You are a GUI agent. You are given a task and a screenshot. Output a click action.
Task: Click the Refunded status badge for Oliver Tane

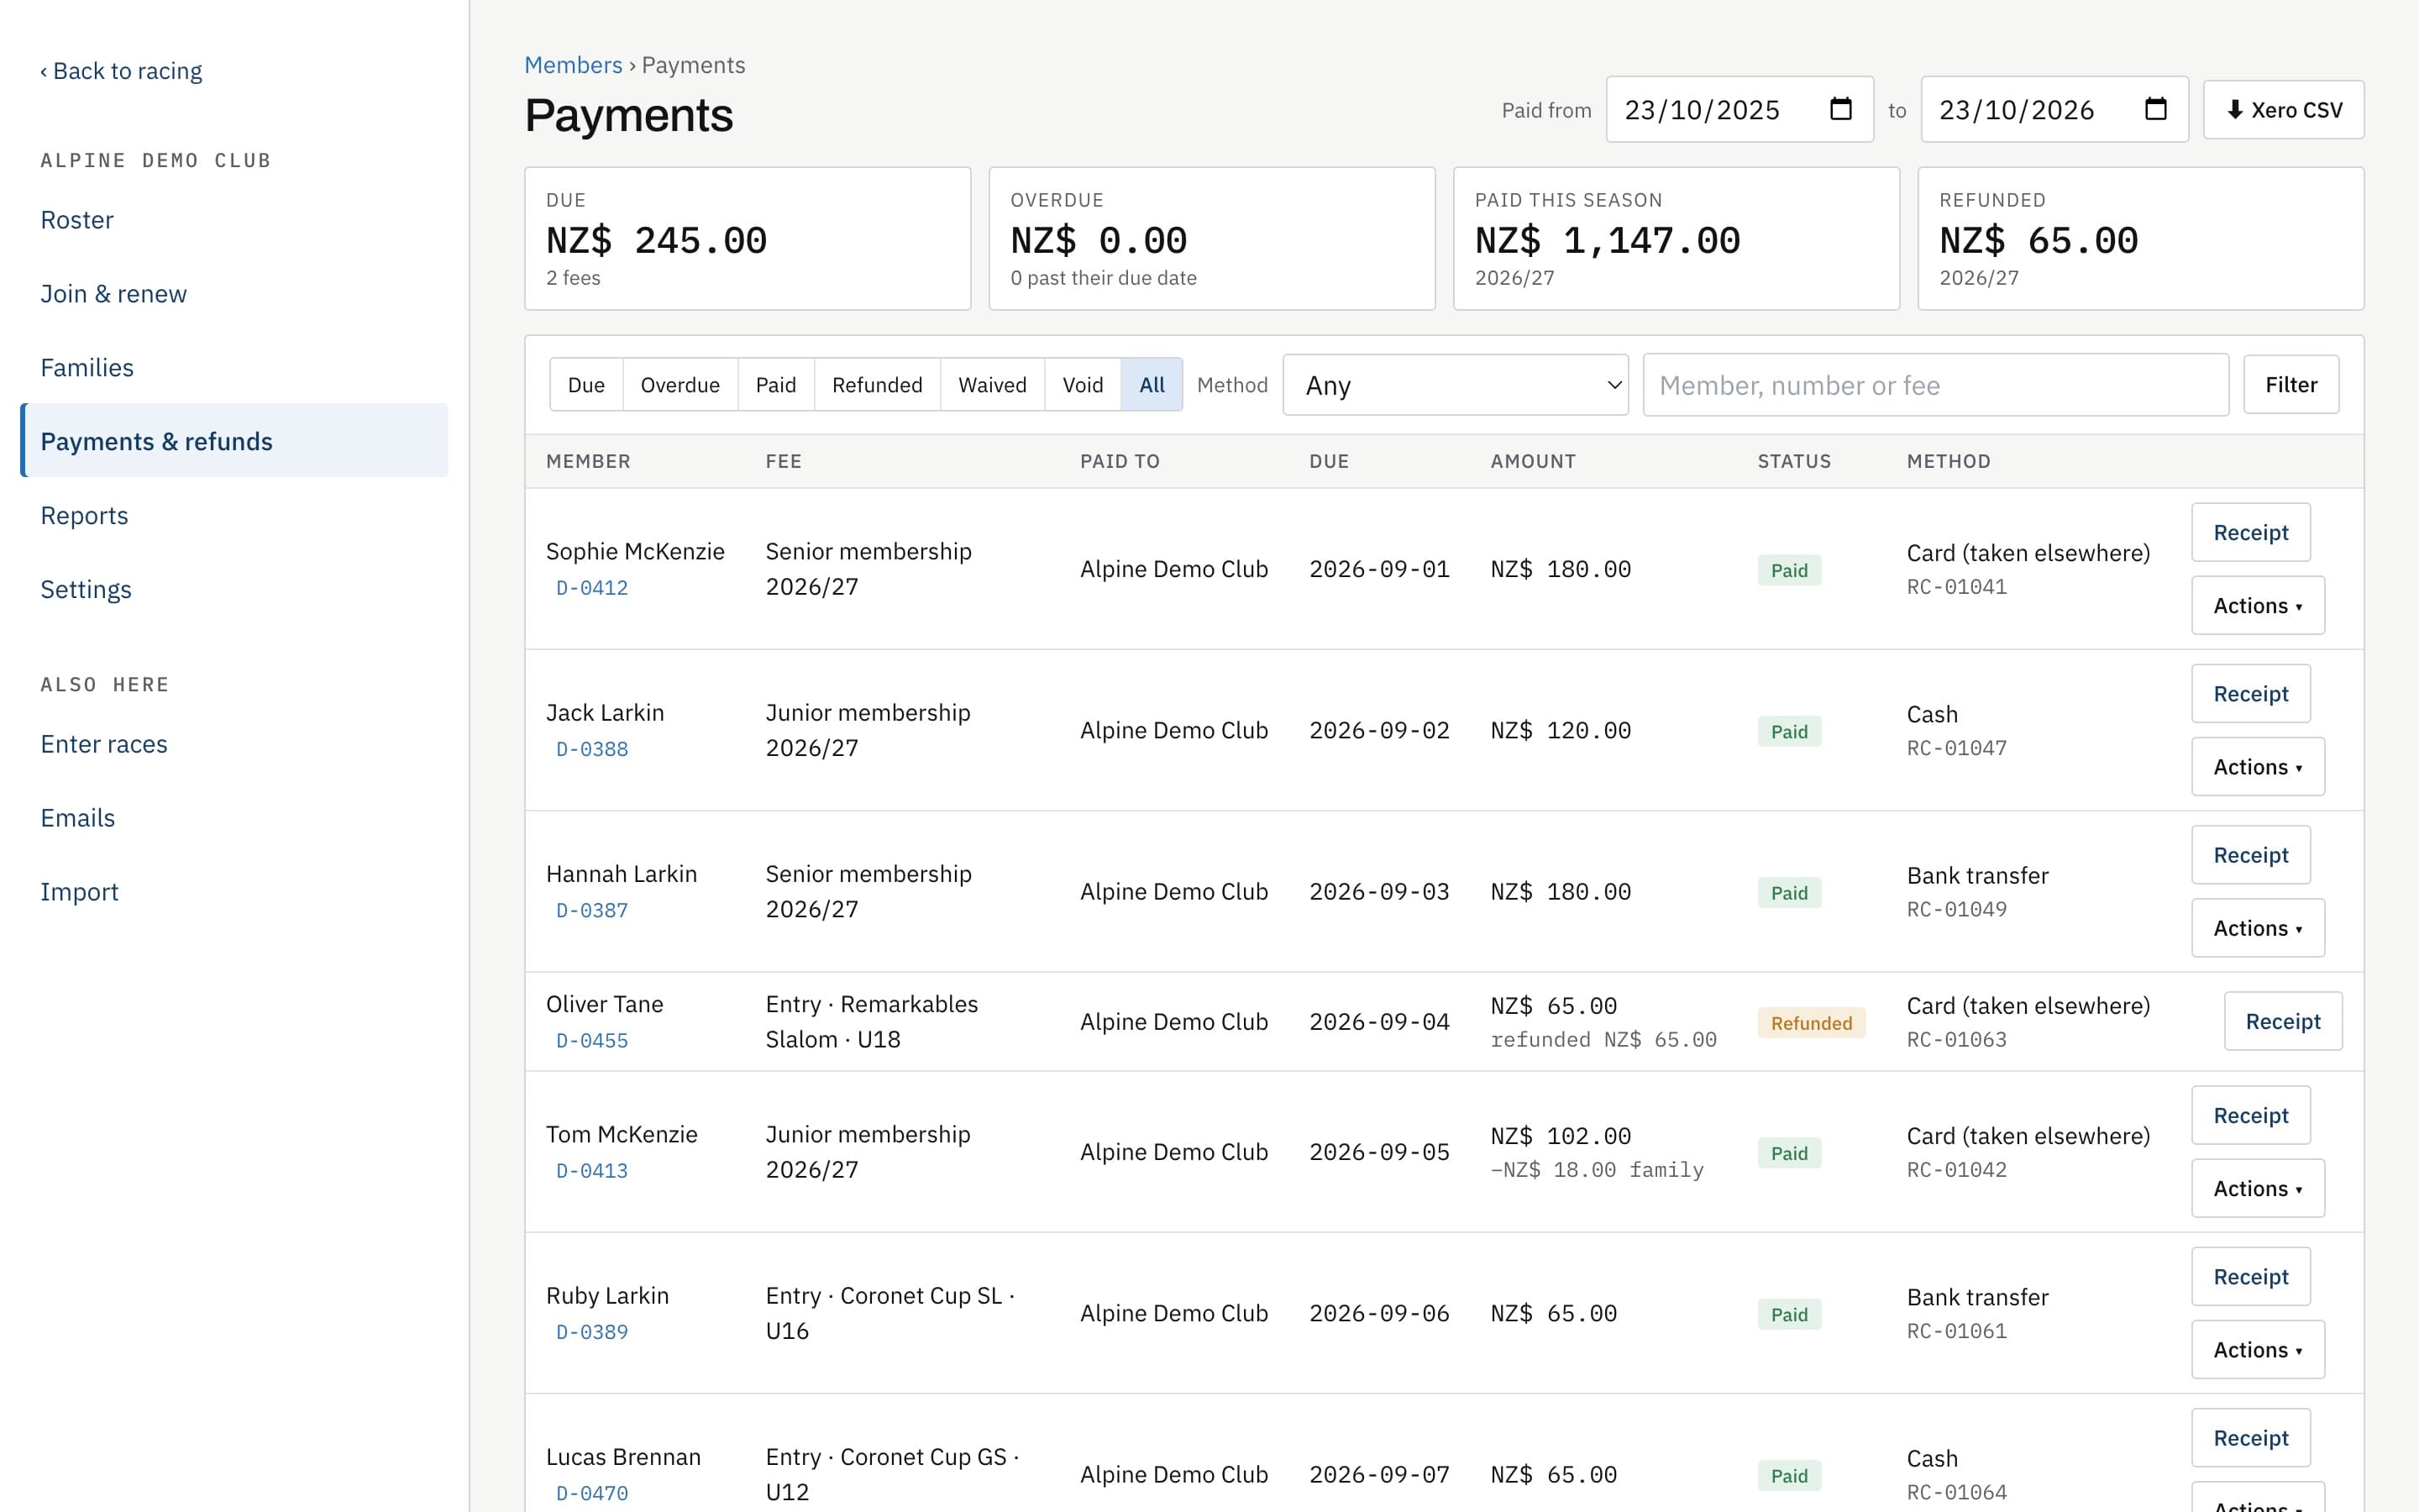coord(1811,1023)
